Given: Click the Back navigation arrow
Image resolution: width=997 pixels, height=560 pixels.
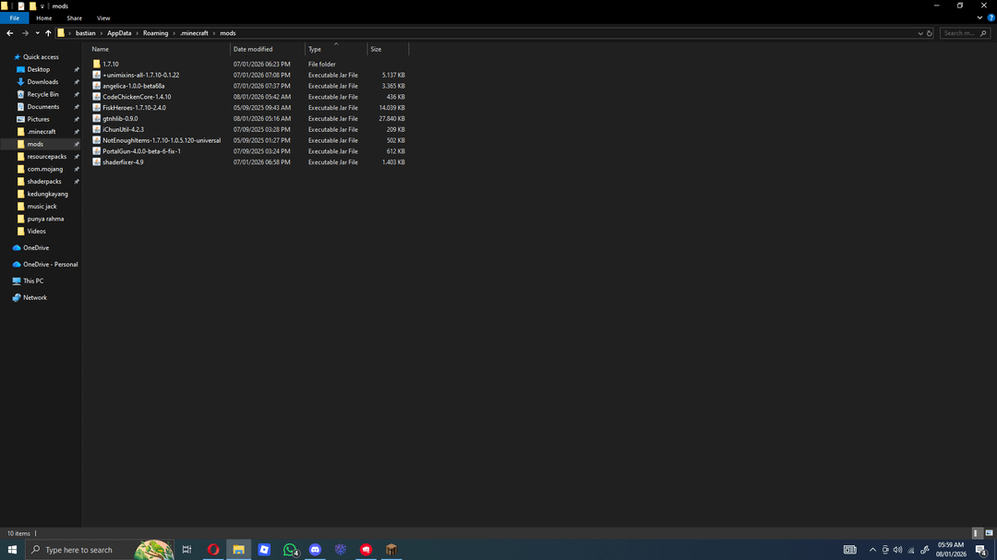Looking at the screenshot, I should coord(10,33).
